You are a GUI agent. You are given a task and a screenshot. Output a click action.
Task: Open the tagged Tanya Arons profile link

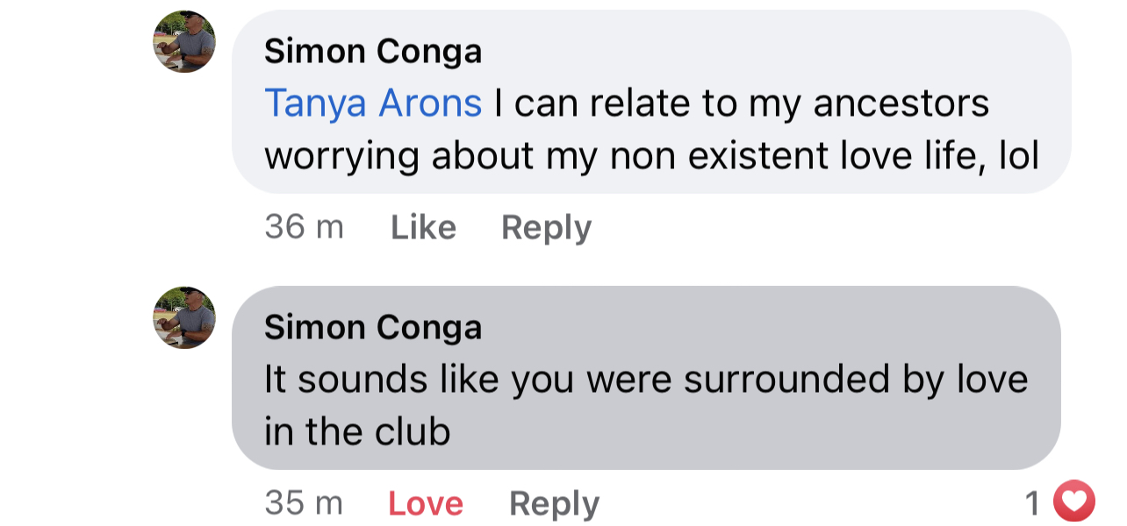coord(373,103)
